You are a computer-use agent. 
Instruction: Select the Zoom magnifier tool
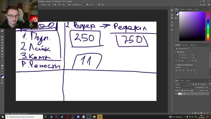2,68
